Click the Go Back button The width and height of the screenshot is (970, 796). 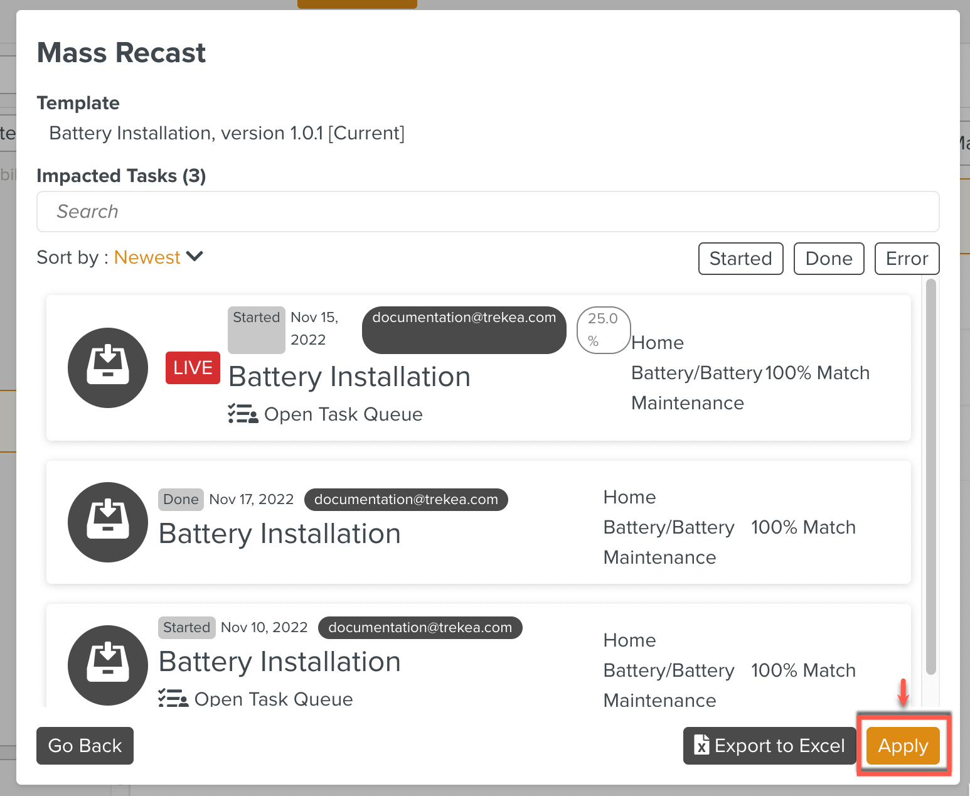click(x=85, y=745)
